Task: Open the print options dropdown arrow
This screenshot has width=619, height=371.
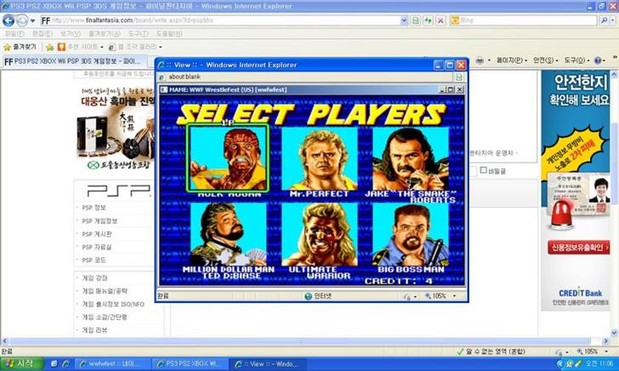Action: click(x=489, y=60)
